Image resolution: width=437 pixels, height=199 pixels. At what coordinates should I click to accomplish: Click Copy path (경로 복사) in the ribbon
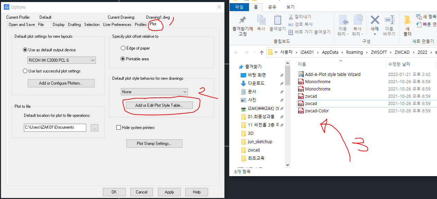301,24
